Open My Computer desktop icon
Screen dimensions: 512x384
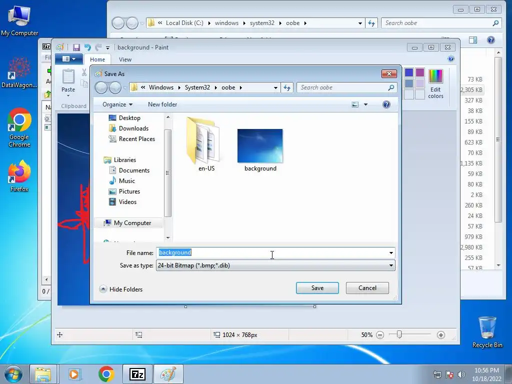click(19, 20)
